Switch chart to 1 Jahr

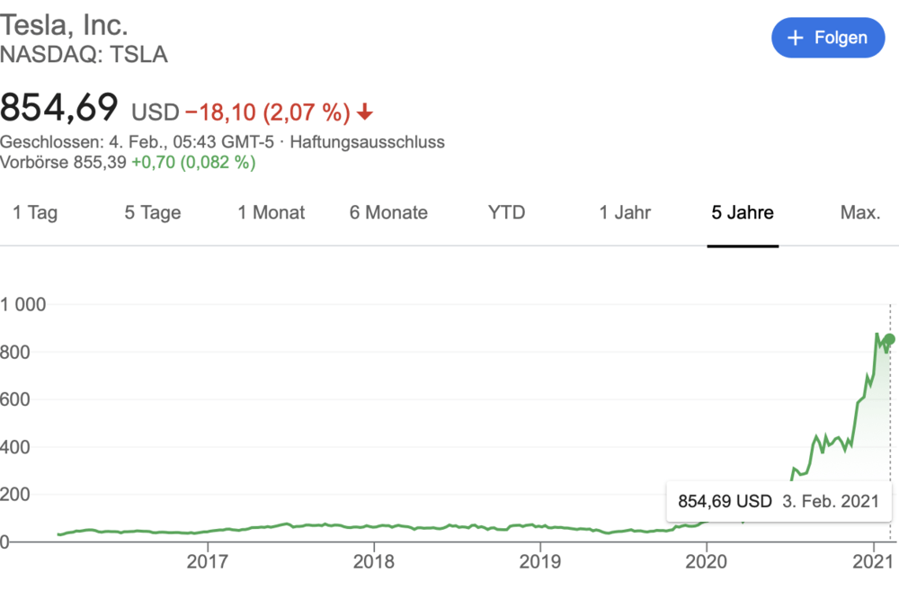[625, 213]
